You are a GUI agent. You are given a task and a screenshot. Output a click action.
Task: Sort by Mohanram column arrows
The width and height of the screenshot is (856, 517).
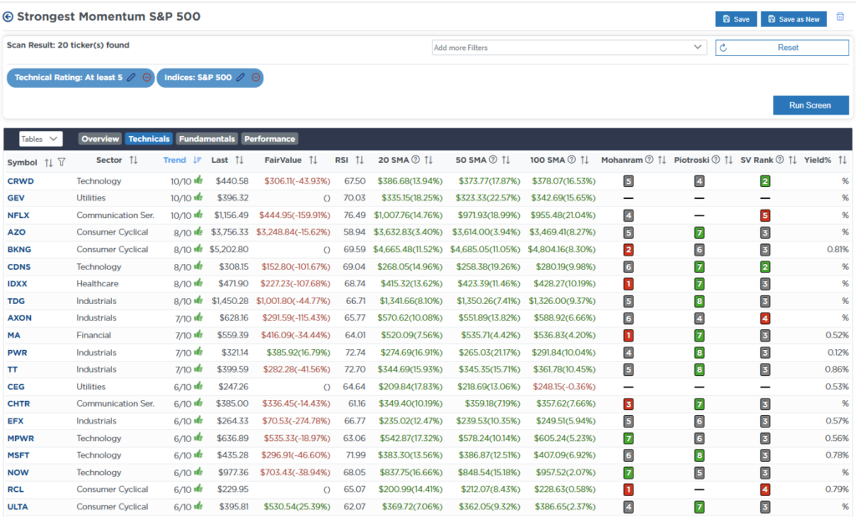pos(662,160)
